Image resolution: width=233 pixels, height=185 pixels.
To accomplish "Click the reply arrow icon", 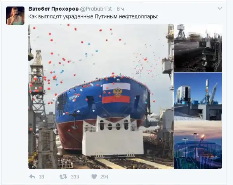I will [x=32, y=177].
